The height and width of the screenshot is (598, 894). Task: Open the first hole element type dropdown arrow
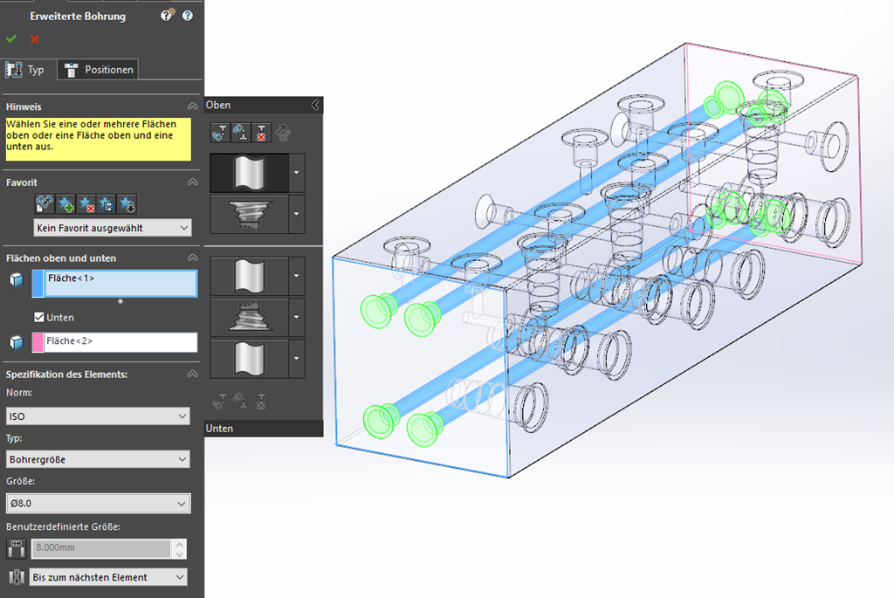coord(297,173)
